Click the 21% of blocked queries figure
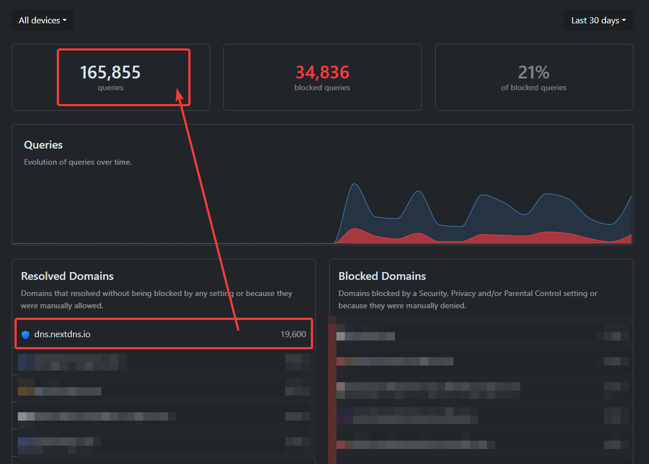Screen dimensions: 649x464 pos(534,72)
